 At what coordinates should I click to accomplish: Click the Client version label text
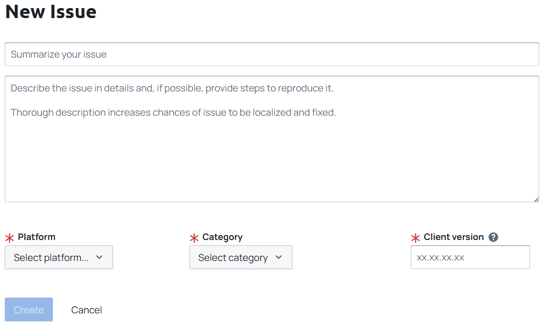point(454,237)
